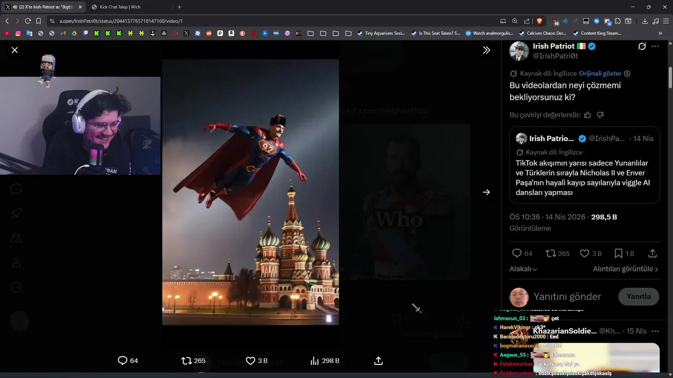
Task: Open Alıntıları görüntüle link
Action: 626,269
